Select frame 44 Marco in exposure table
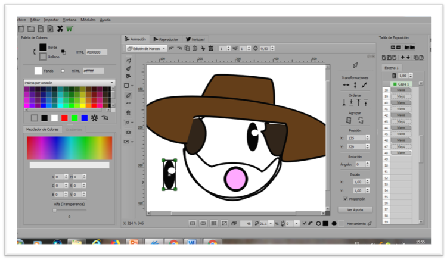The height and width of the screenshot is (260, 447). 401,127
